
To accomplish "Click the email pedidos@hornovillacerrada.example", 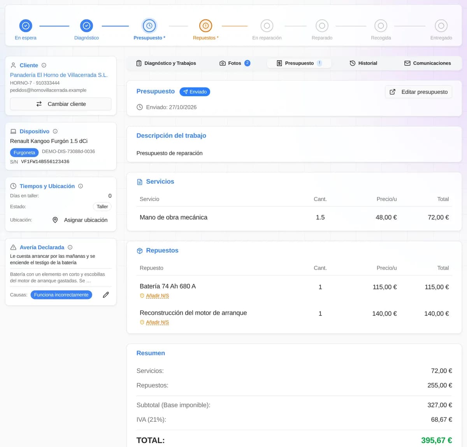I will point(48,90).
